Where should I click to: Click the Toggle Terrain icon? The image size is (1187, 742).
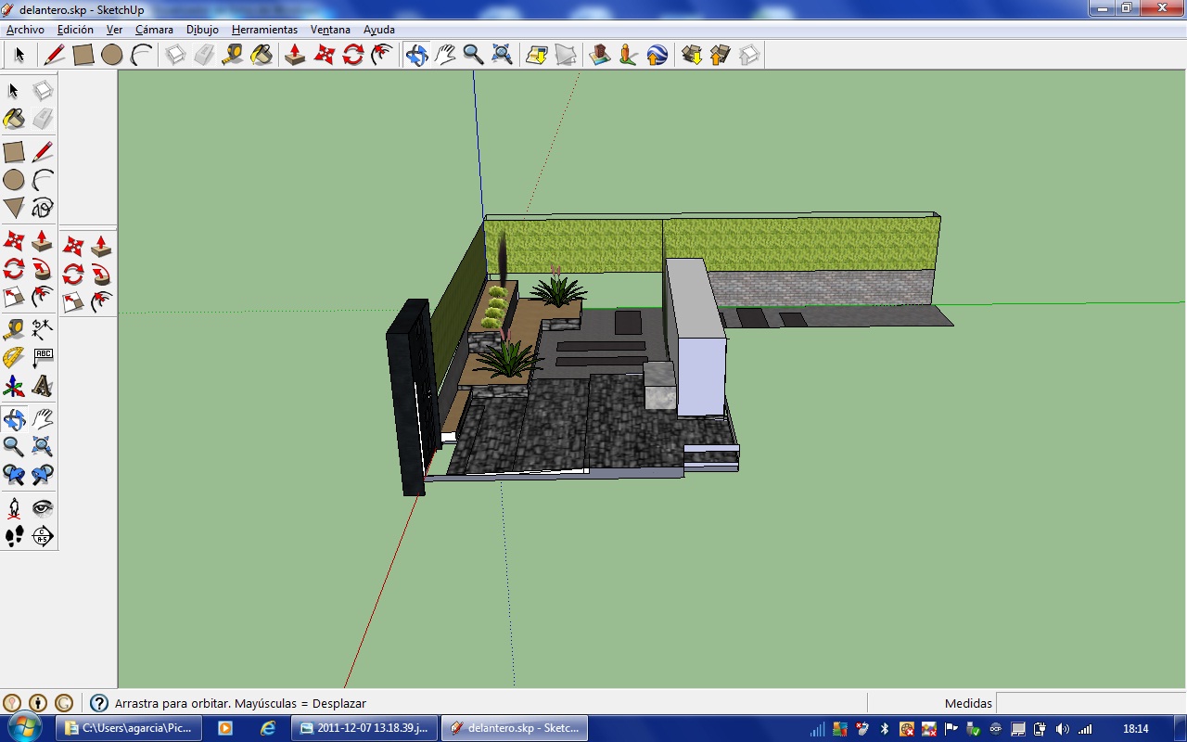pyautogui.click(x=566, y=55)
